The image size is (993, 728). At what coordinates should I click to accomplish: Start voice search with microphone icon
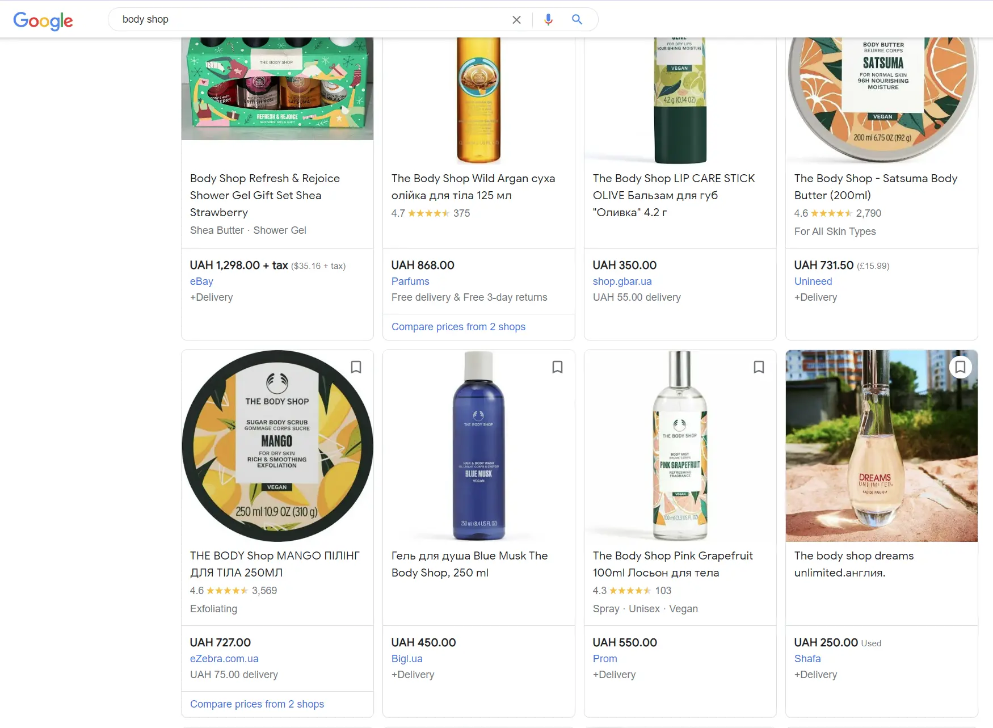click(548, 20)
